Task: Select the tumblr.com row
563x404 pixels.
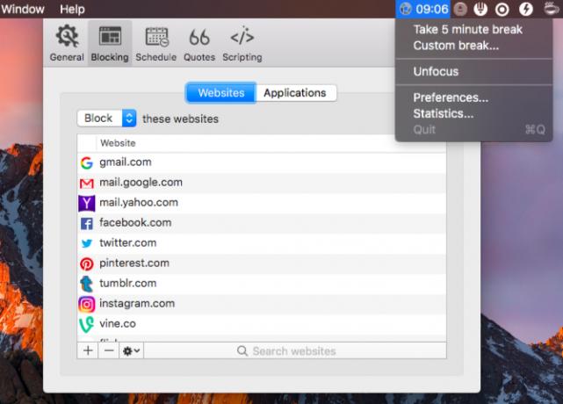Action: (x=262, y=284)
